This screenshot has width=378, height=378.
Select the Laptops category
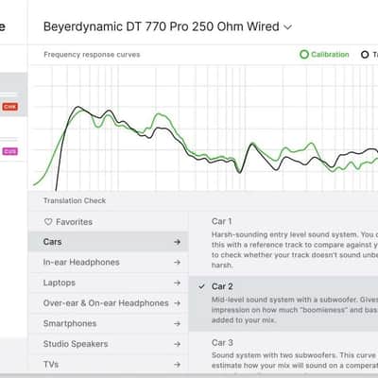(x=109, y=283)
